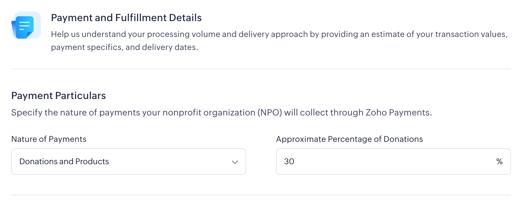Click the Zoho Payments text in the description
Viewport: 519px width, 203px height.
397,112
